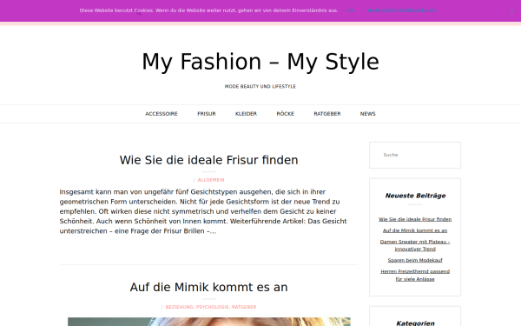Image resolution: width=521 pixels, height=326 pixels.
Task: Dismiss the cookie banner with the X icon
Action: 512,11
